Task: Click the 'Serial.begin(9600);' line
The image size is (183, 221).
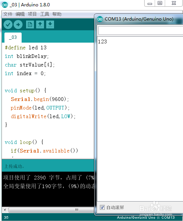Action: 40,99
